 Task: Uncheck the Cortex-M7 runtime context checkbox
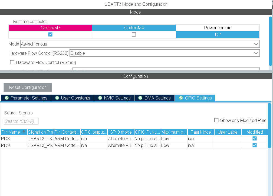[x=50, y=34]
